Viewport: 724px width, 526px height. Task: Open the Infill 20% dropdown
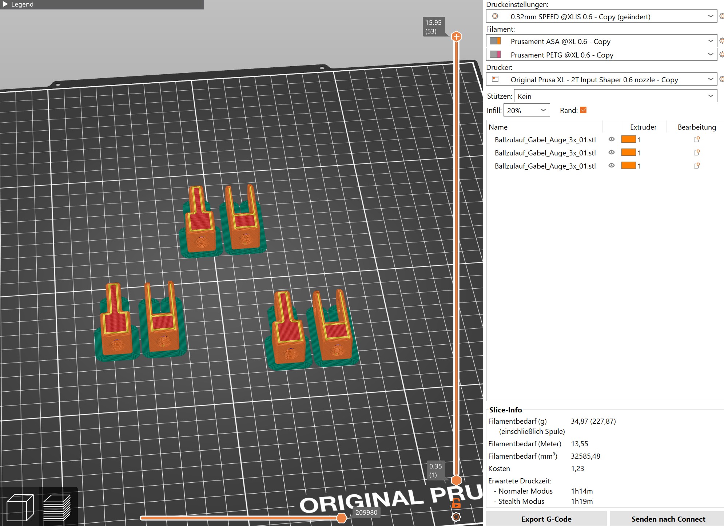pyautogui.click(x=526, y=110)
